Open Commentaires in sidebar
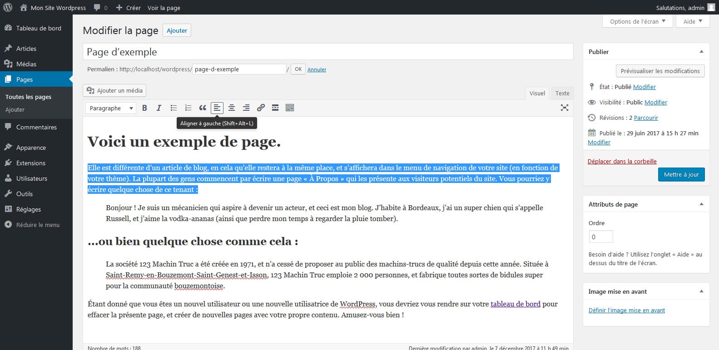The image size is (719, 350). pyautogui.click(x=36, y=127)
